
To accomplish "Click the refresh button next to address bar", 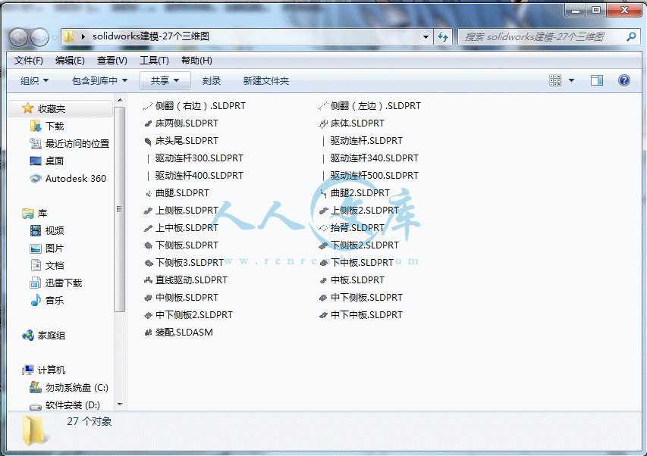I will [443, 36].
